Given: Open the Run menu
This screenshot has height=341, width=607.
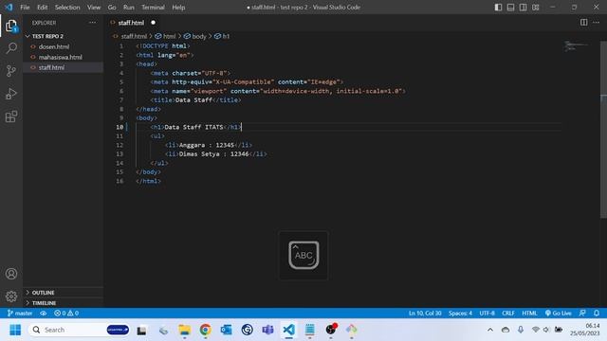Looking at the screenshot, I should point(129,8).
